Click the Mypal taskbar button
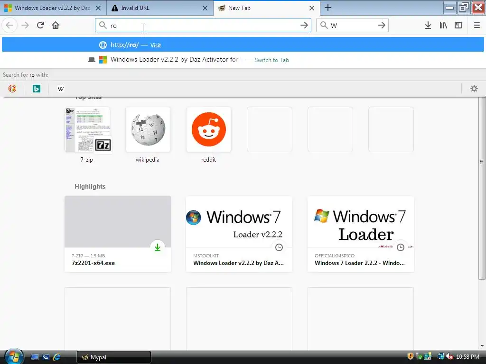 click(114, 357)
